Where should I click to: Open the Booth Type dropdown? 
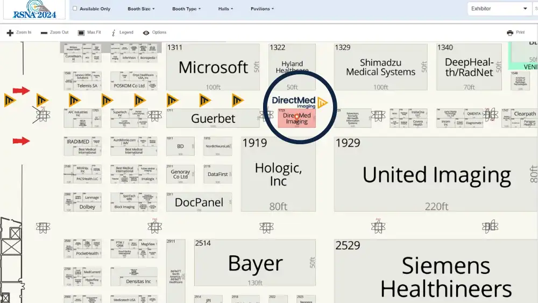(186, 9)
